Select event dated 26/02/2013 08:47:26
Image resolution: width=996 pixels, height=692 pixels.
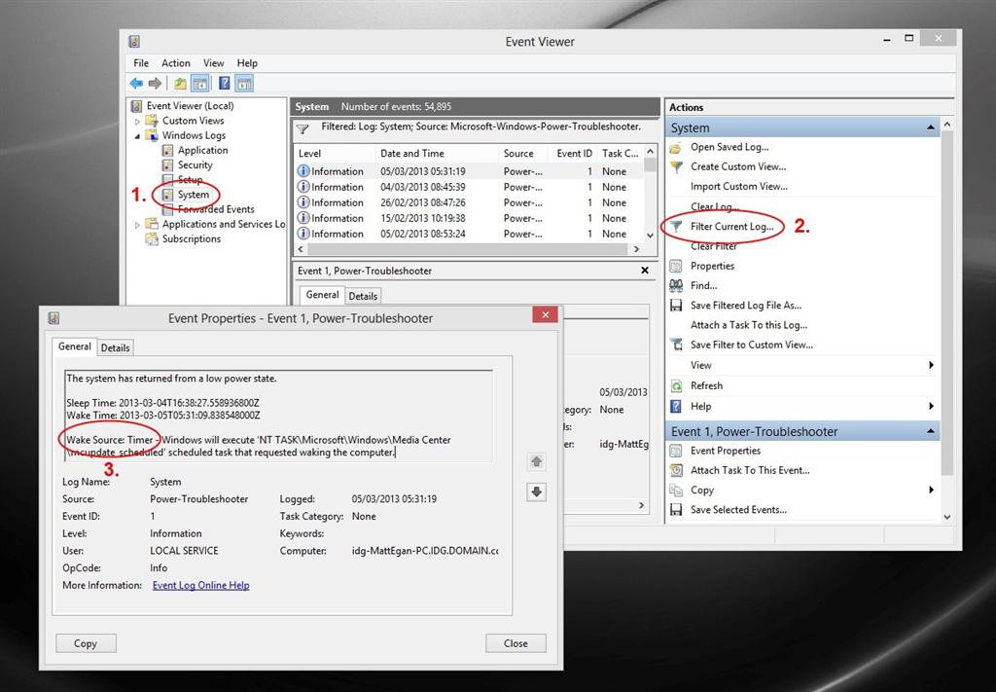470,202
